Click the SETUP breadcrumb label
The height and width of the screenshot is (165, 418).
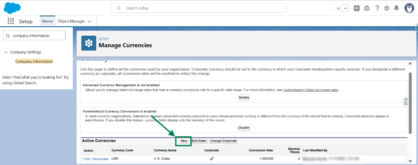click(103, 39)
